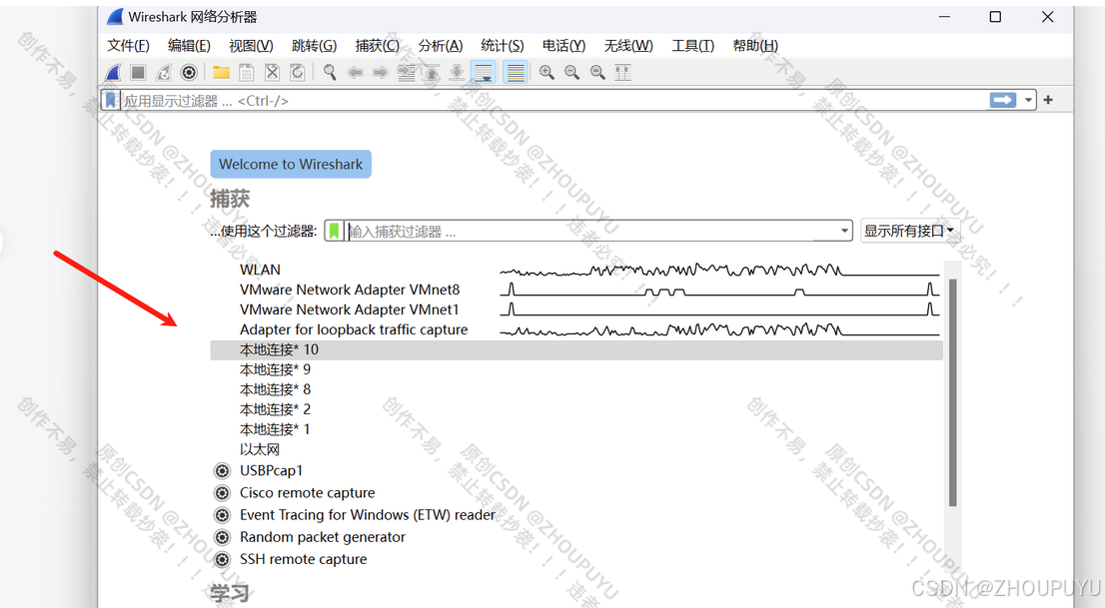1105x608 pixels.
Task: Maximize the Wireshark window
Action: point(995,17)
